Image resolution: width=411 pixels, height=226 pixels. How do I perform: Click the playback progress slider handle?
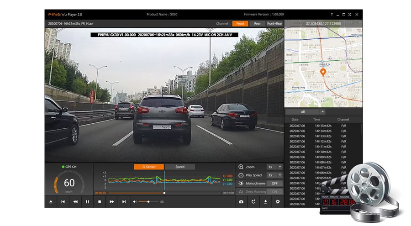[164, 193]
